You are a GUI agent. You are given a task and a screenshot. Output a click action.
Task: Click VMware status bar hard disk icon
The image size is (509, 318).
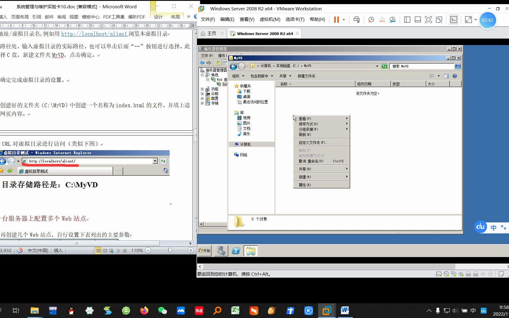pyautogui.click(x=439, y=274)
